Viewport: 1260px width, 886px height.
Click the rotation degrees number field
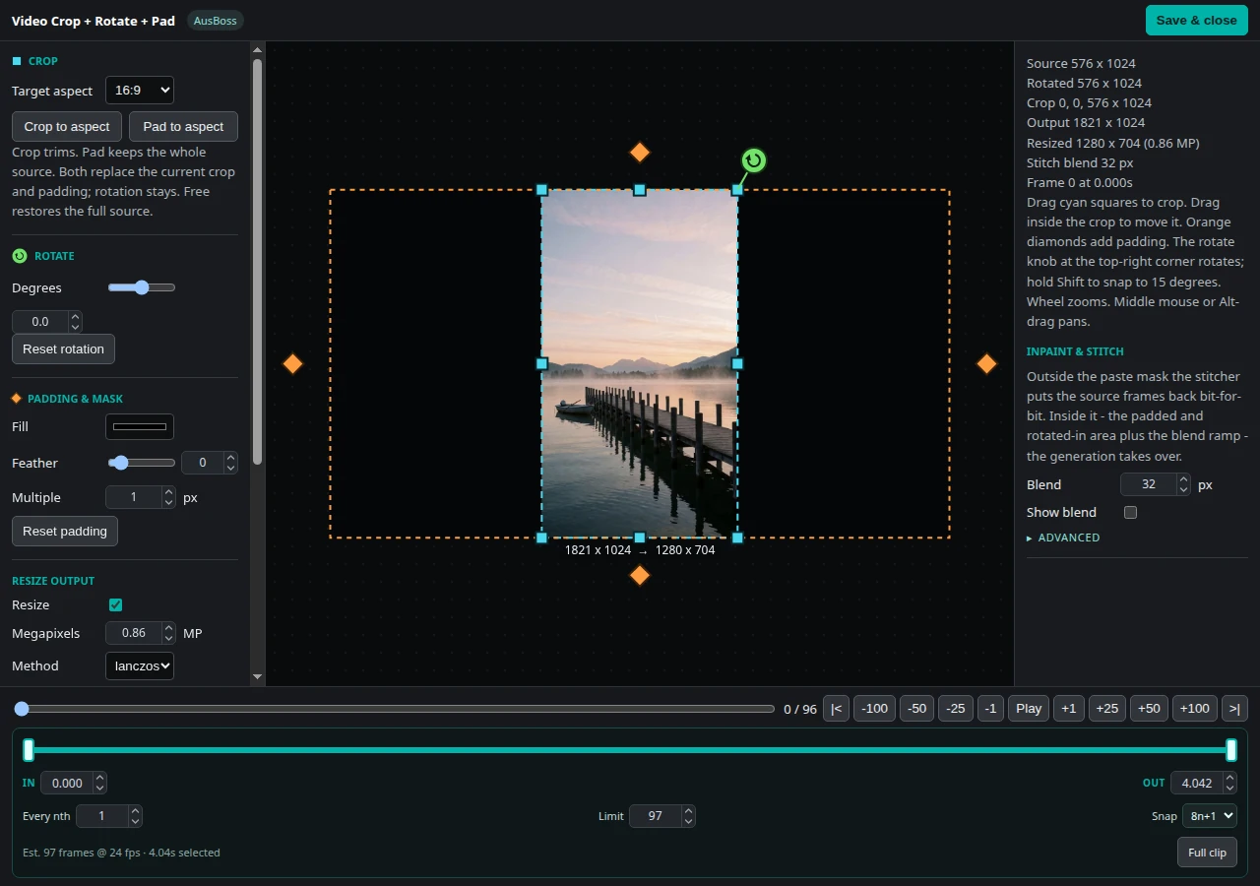point(47,322)
